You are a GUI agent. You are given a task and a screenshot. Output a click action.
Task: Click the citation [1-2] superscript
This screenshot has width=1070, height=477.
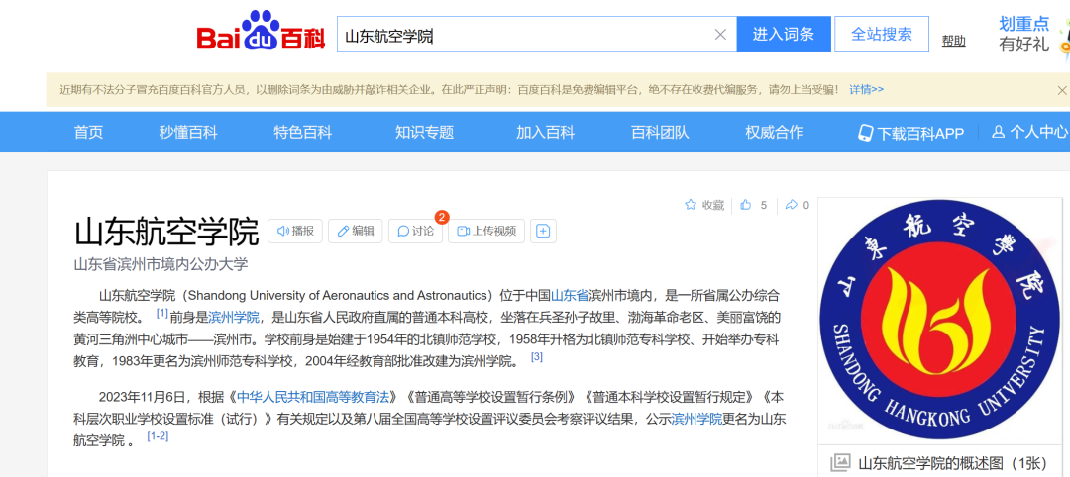click(158, 436)
